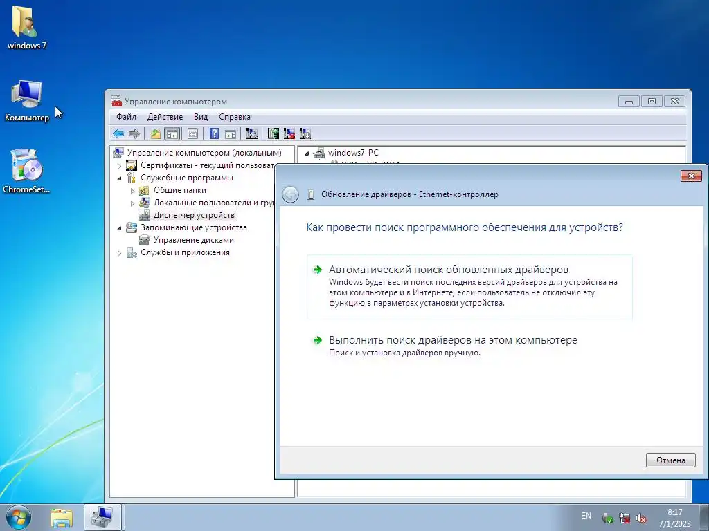Click the Update driver software toolbar icon
709x531 pixels.
point(273,133)
